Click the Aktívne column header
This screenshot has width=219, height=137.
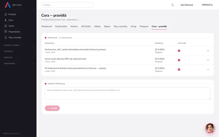pyautogui.click(x=182, y=43)
